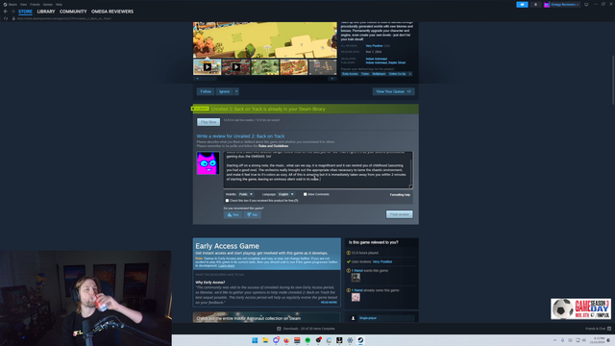Select the orange autumn screenshot thumbnail

point(294,67)
